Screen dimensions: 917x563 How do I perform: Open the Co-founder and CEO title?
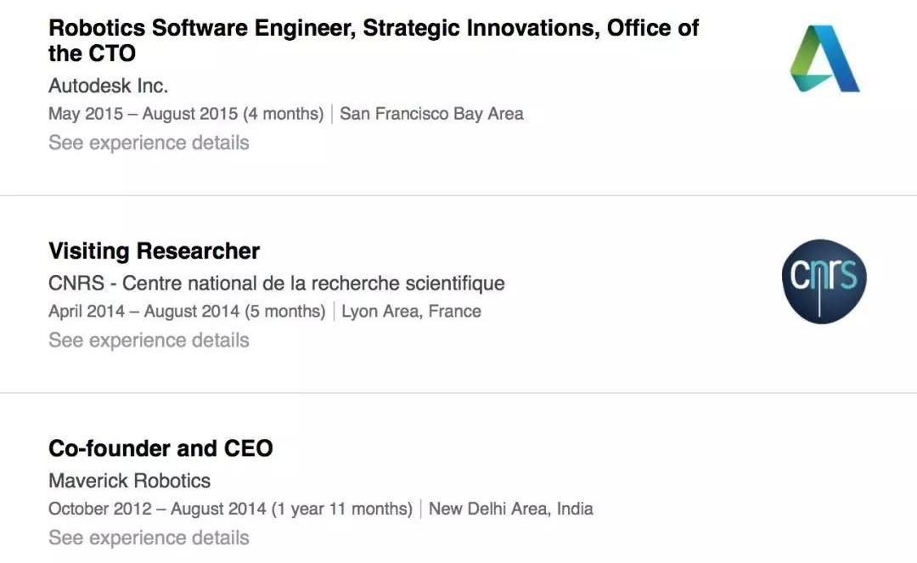click(160, 448)
